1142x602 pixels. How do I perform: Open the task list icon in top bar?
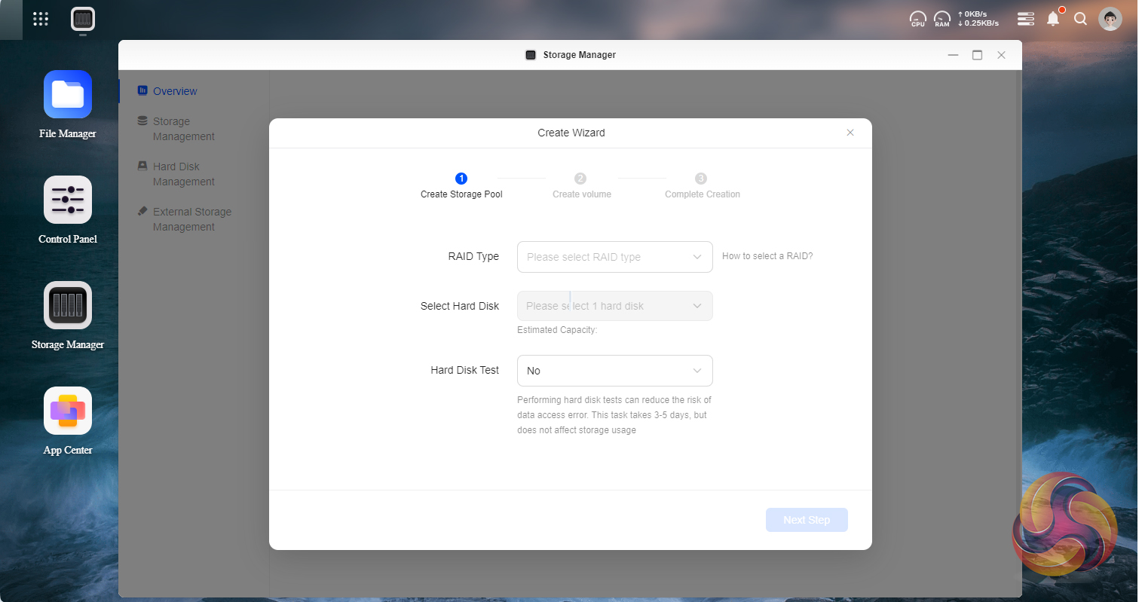1025,19
